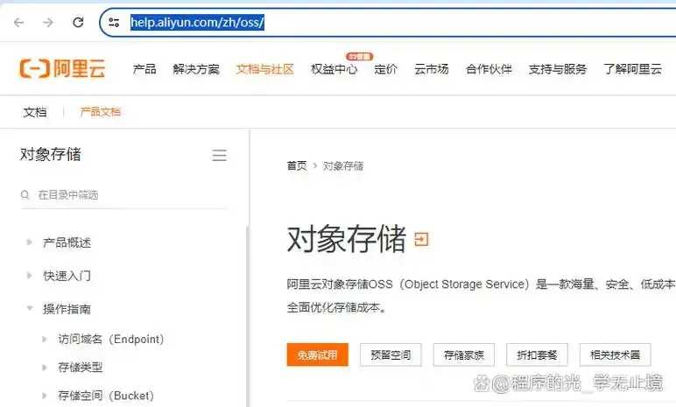Click the browser back arrow

click(x=18, y=23)
